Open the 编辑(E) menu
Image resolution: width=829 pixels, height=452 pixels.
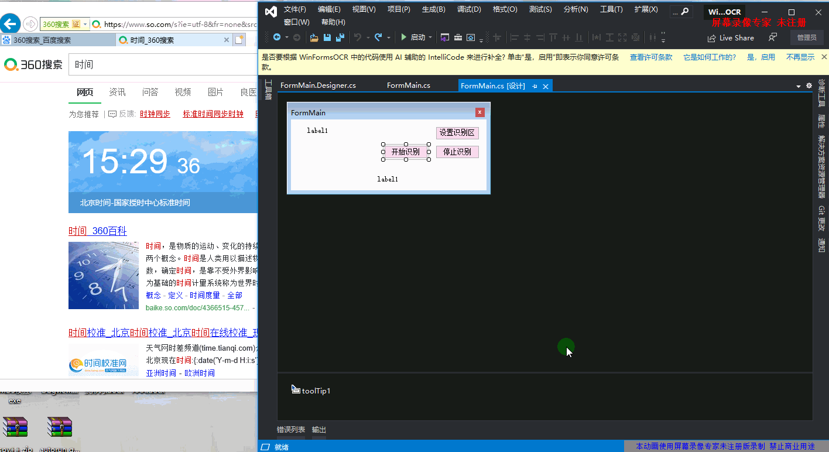tap(329, 9)
